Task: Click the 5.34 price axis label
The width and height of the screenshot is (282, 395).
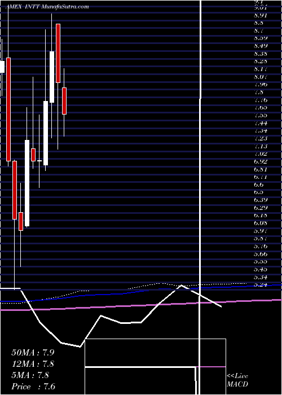Action: pos(261,278)
